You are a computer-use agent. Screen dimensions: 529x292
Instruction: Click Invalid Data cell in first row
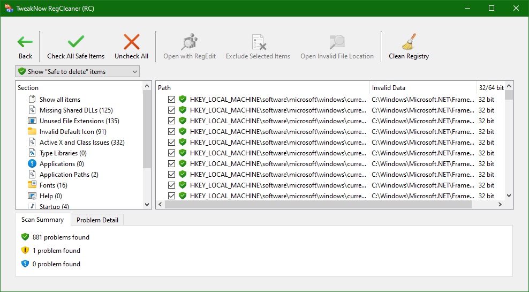coord(423,99)
